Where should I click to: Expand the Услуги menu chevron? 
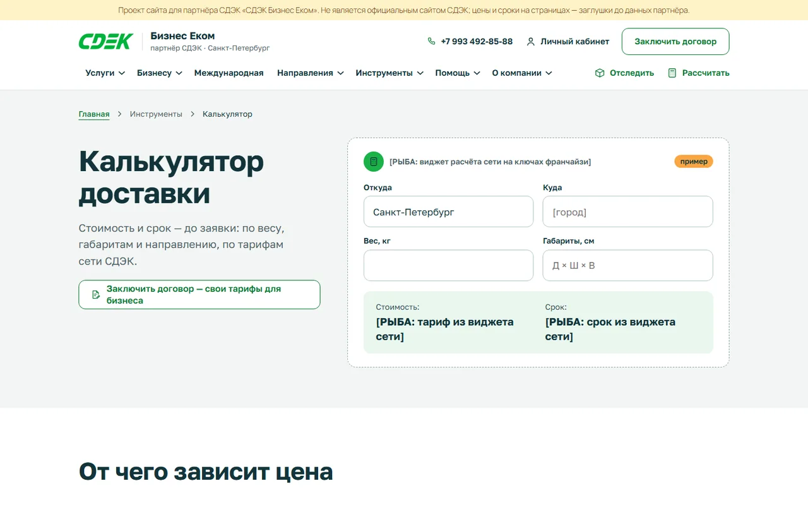coord(122,73)
